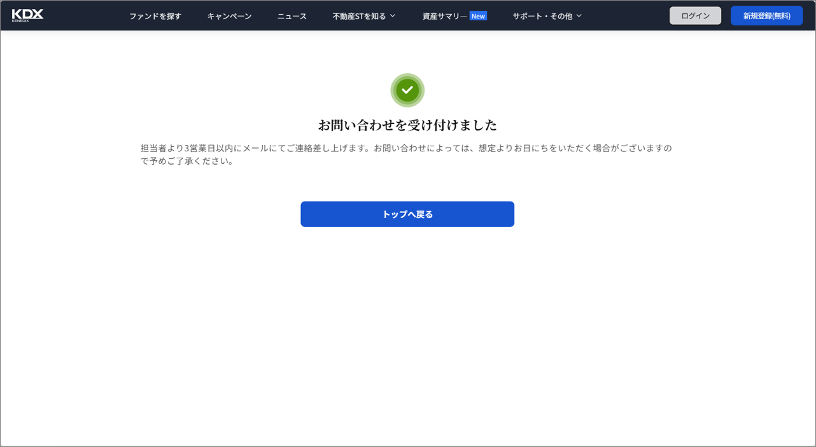The image size is (816, 447).
Task: Expand the サポート・その他 dropdown
Action: pos(547,16)
